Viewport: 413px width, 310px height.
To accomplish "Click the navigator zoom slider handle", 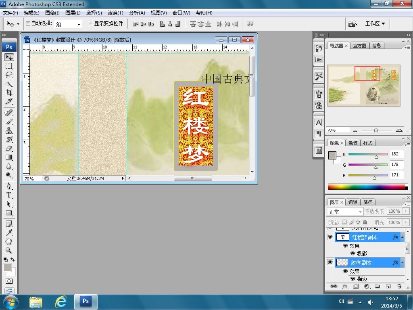I will [376, 130].
